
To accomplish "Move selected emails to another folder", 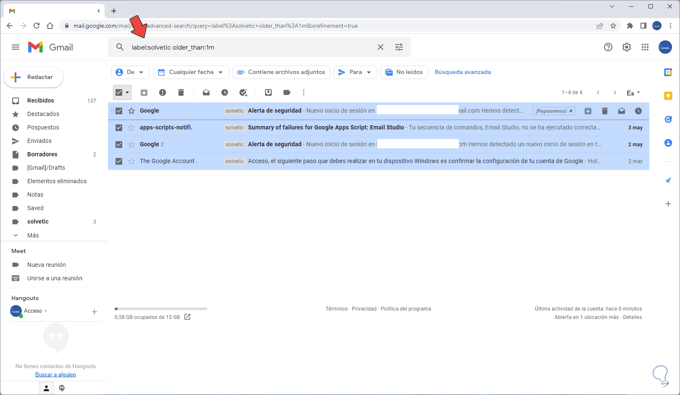I will [x=268, y=92].
